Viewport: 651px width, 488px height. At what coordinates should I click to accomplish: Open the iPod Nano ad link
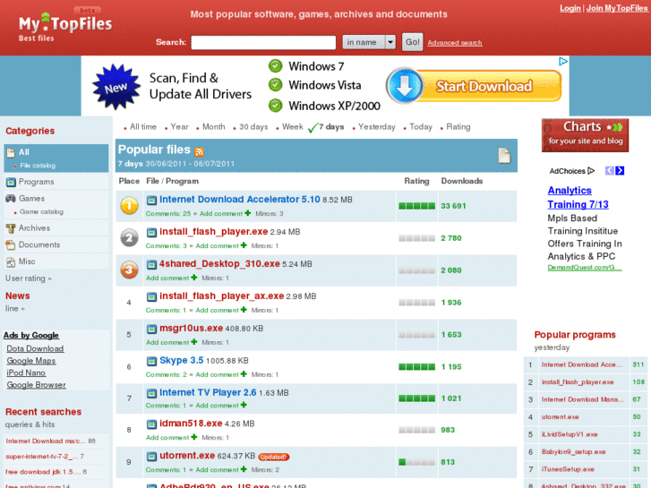26,373
